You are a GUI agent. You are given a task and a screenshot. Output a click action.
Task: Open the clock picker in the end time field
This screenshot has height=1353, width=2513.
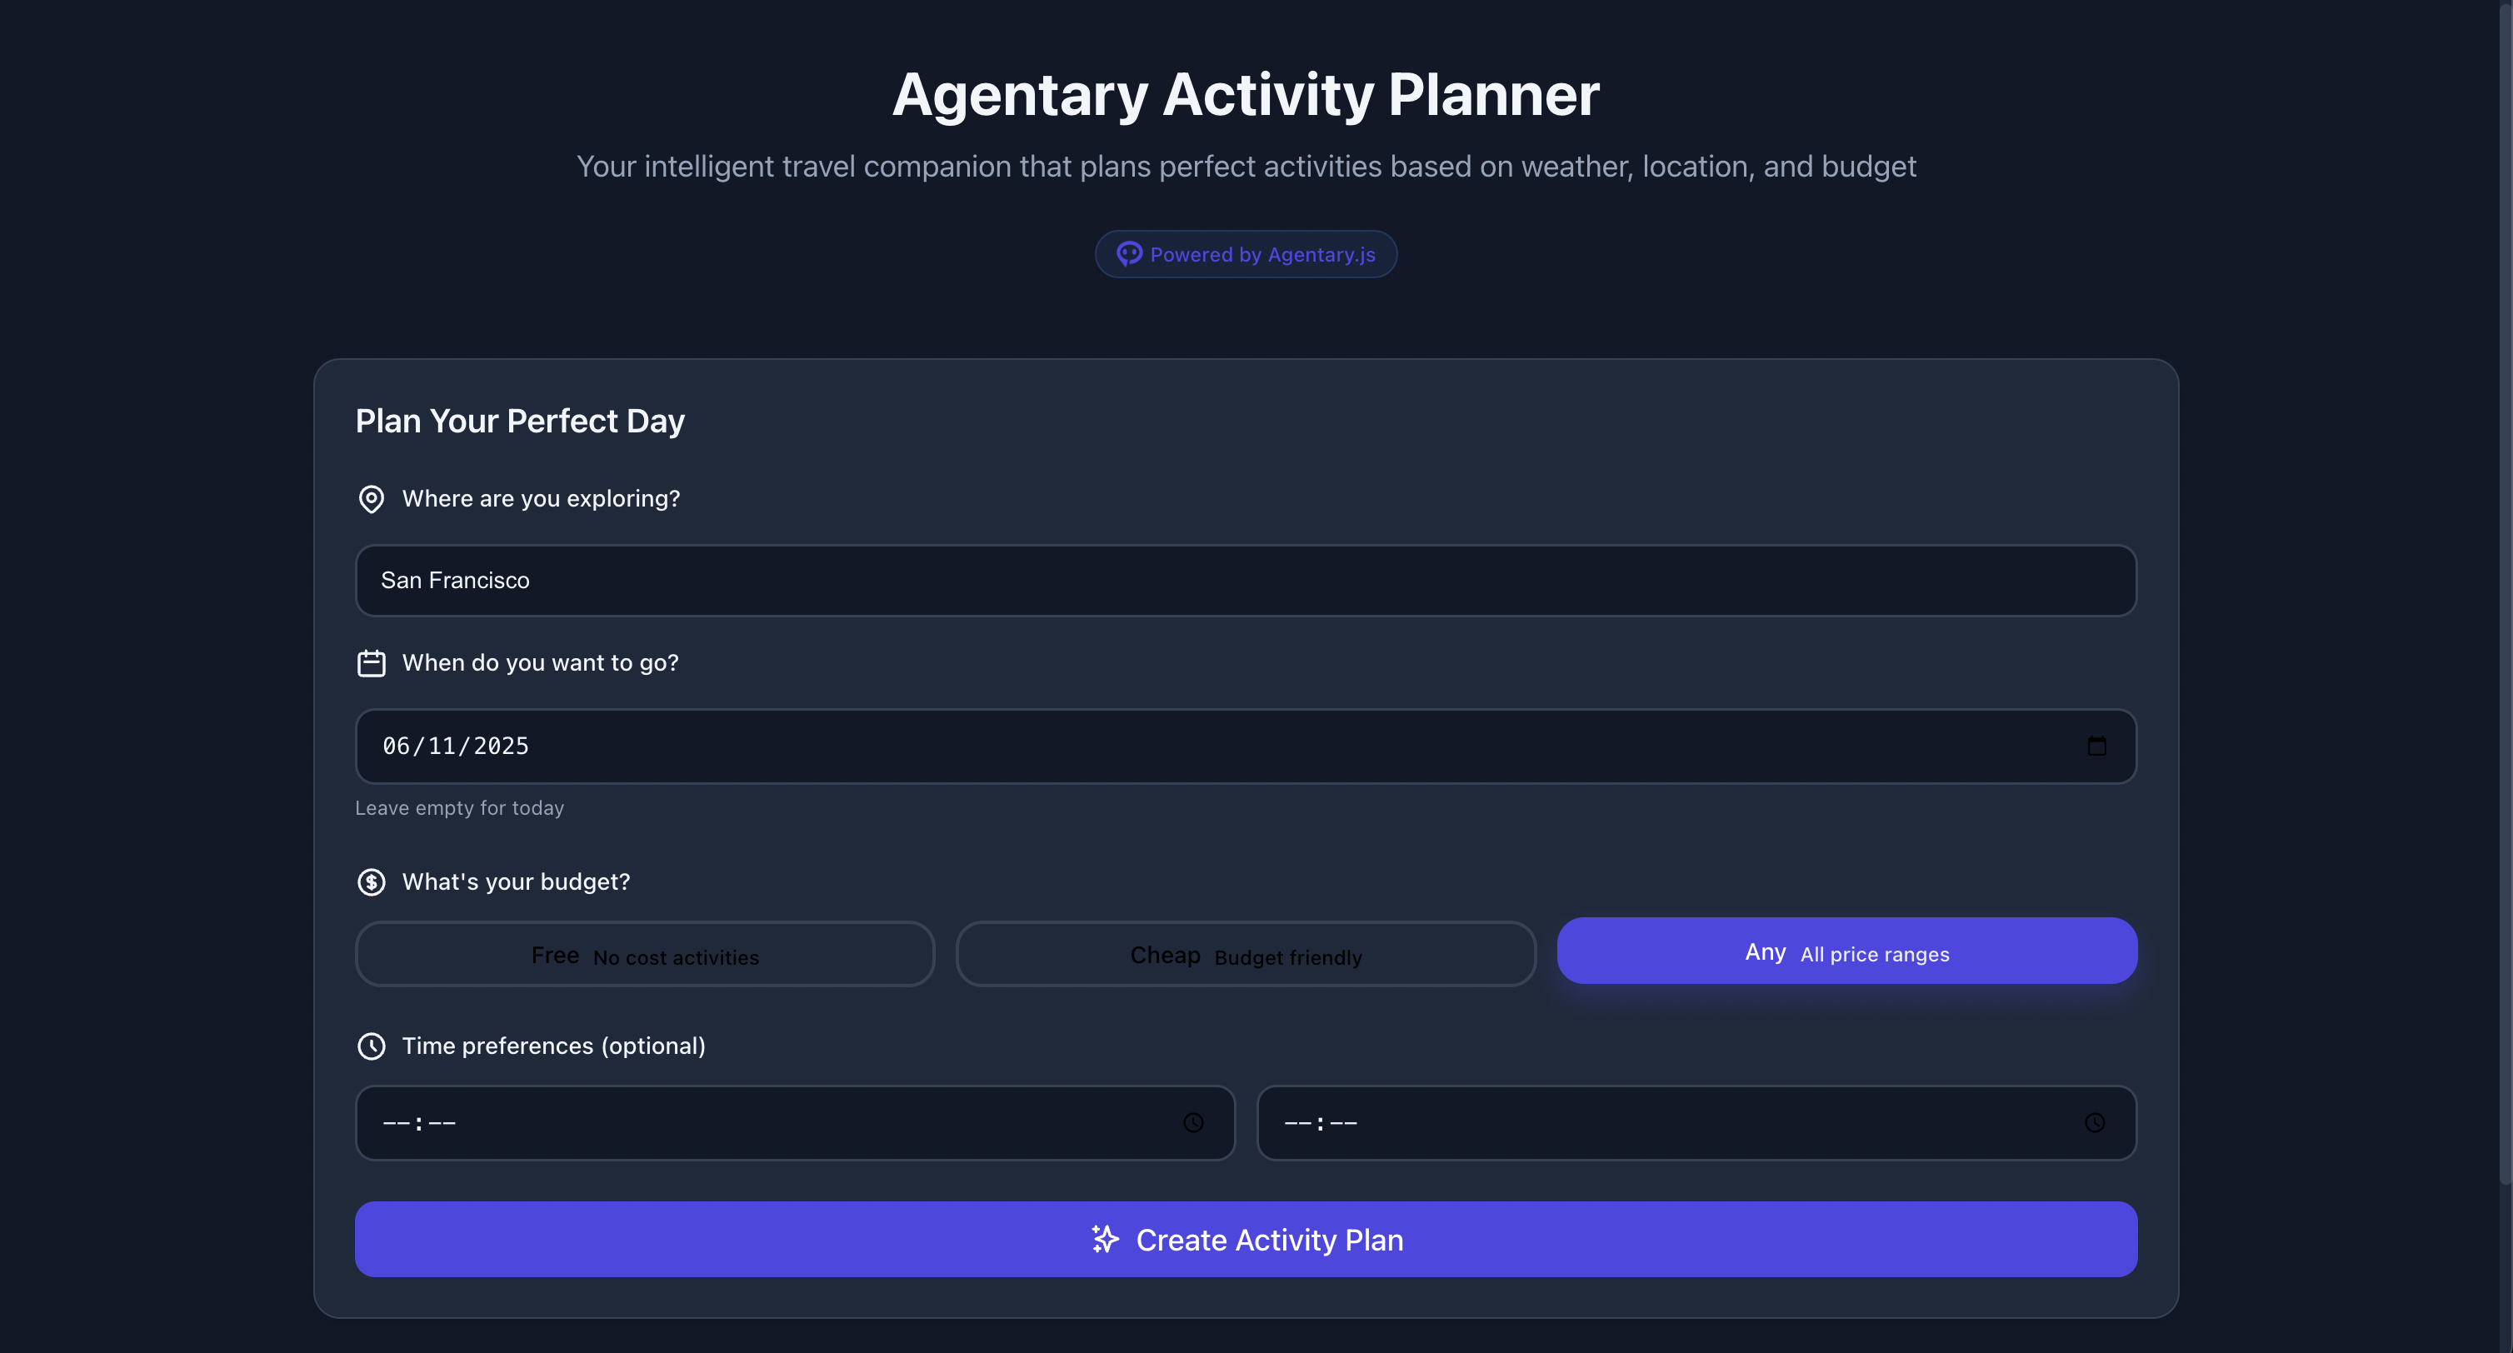click(2096, 1123)
